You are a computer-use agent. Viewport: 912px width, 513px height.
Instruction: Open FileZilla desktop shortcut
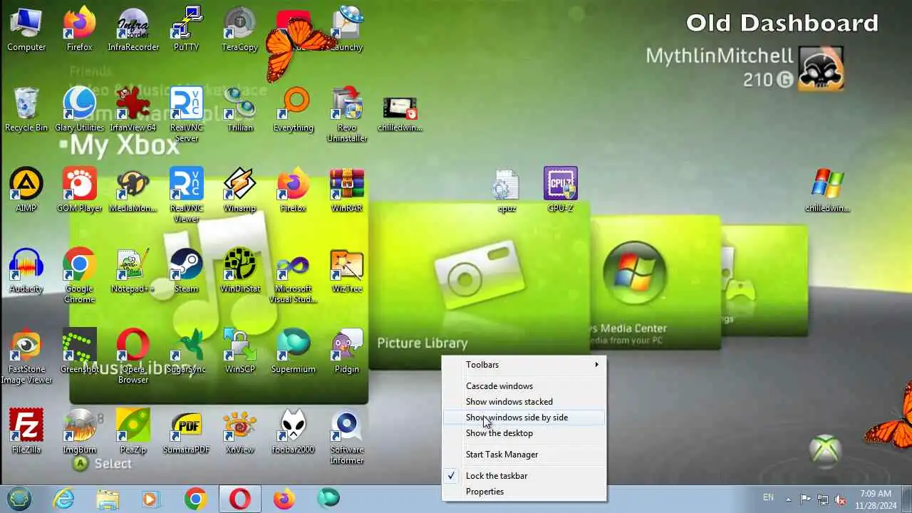tap(26, 432)
